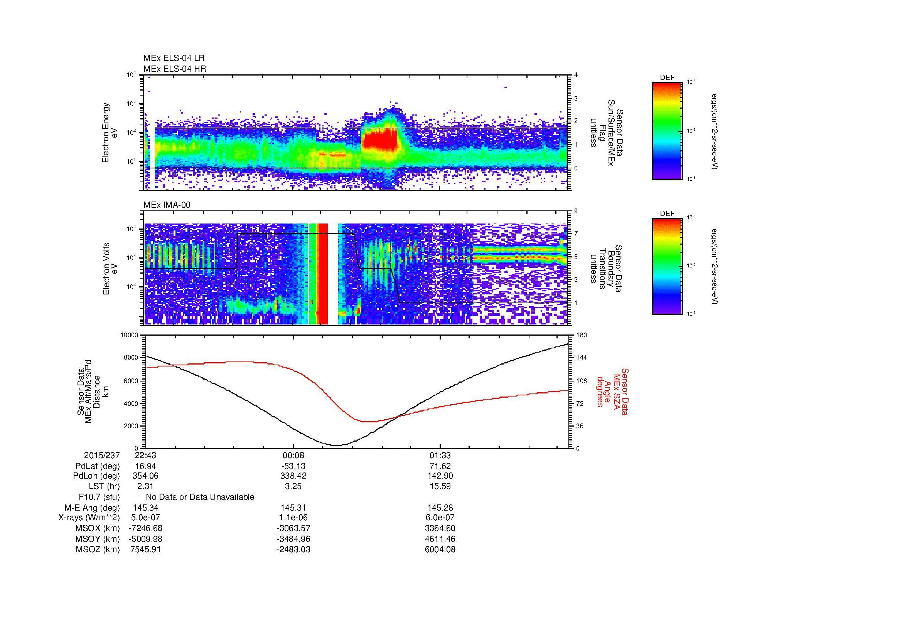This screenshot has width=902, height=637.
Task: Click the X-rays value '1.1e-06'
Action: [x=293, y=518]
